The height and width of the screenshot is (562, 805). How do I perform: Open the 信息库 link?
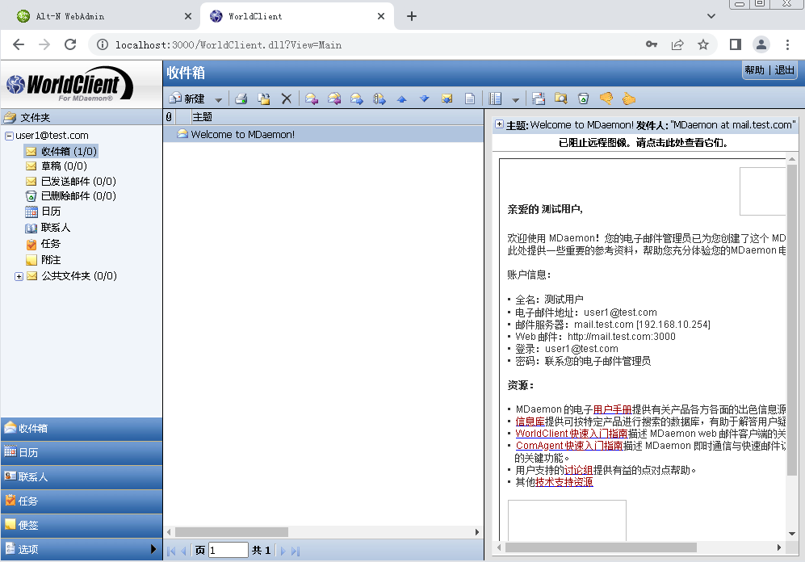coord(530,421)
